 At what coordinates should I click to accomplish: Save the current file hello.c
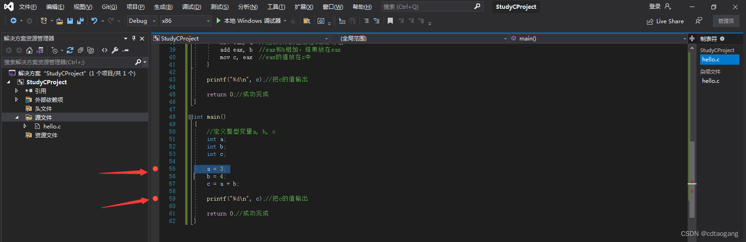(70, 21)
